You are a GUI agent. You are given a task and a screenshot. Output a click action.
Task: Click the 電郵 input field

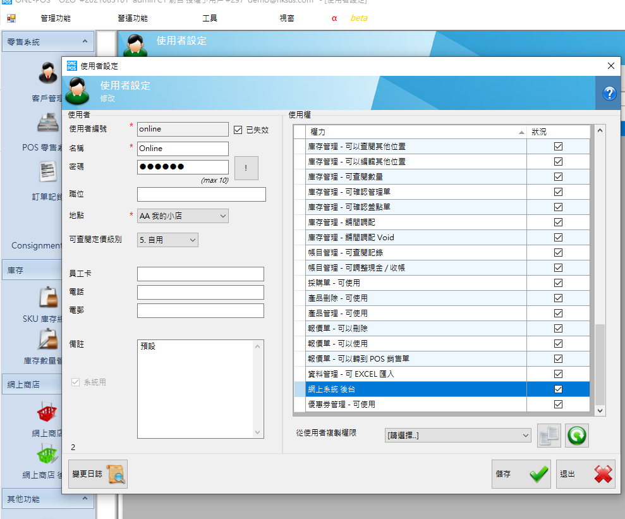[x=200, y=310]
